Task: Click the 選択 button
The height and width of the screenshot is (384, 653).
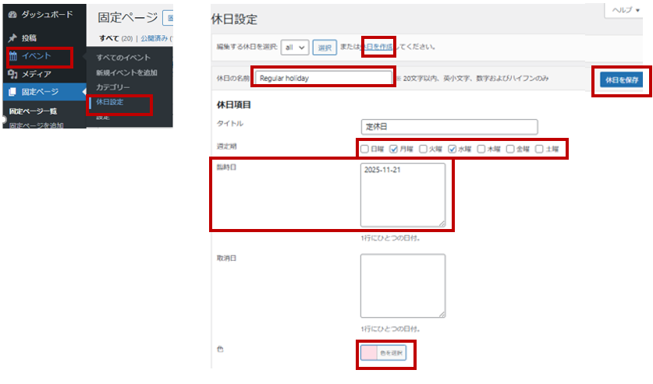Action: (x=325, y=48)
